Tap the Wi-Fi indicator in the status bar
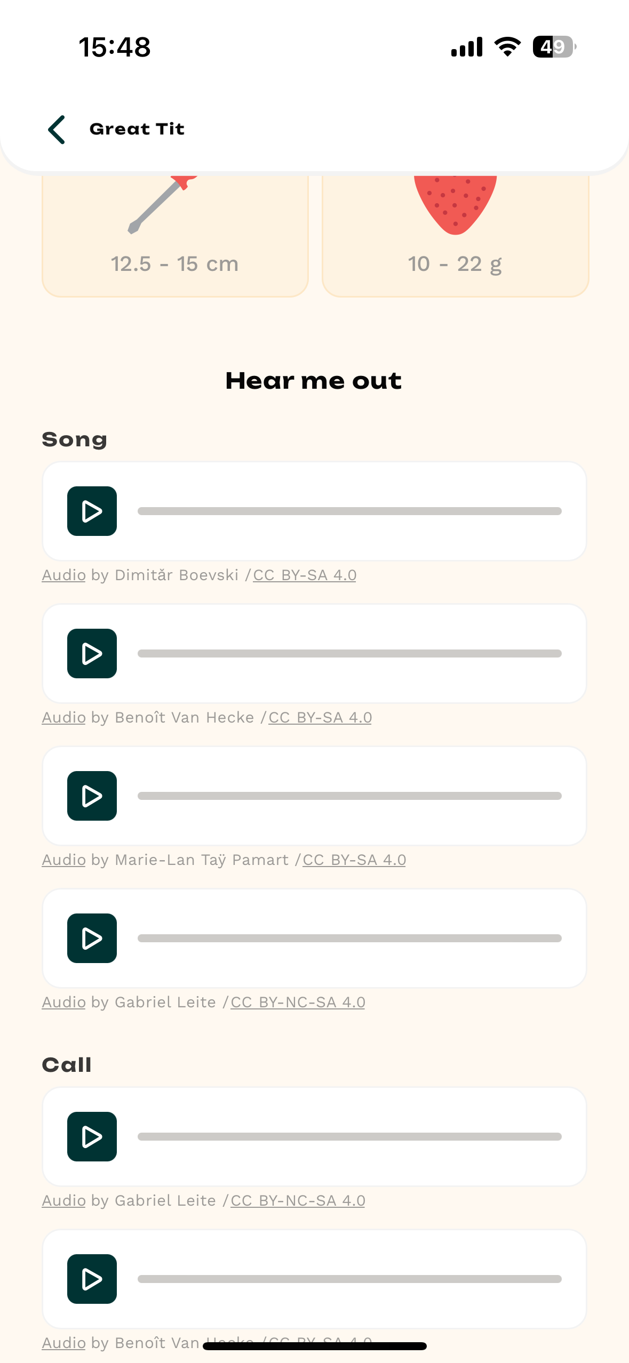Screen dimensions: 629x1363 pos(506,47)
